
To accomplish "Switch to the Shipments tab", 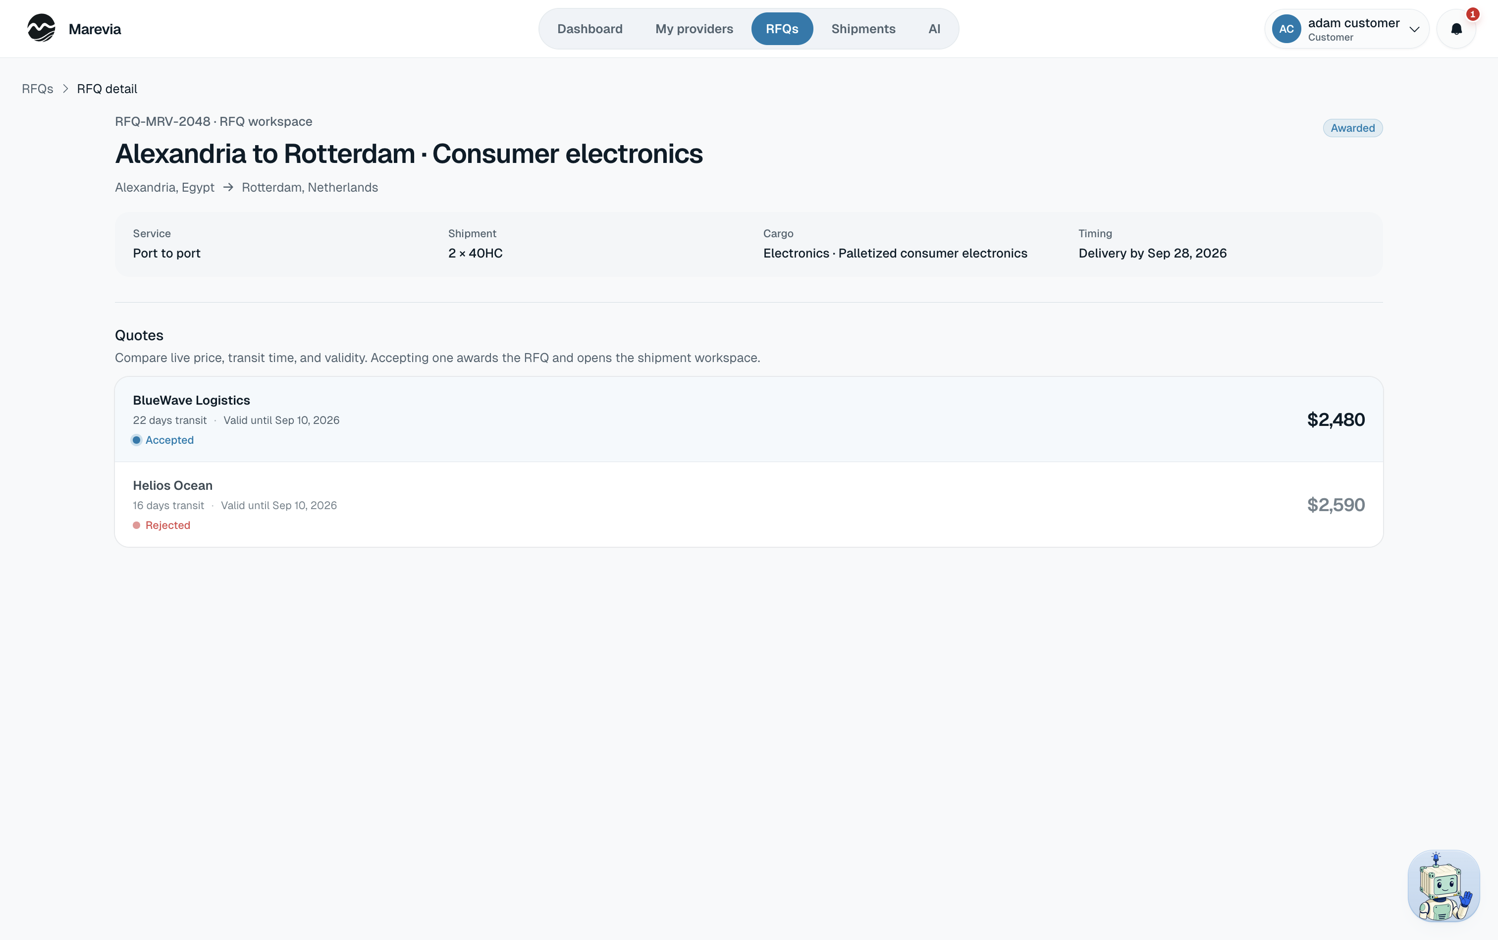I will pyautogui.click(x=863, y=29).
